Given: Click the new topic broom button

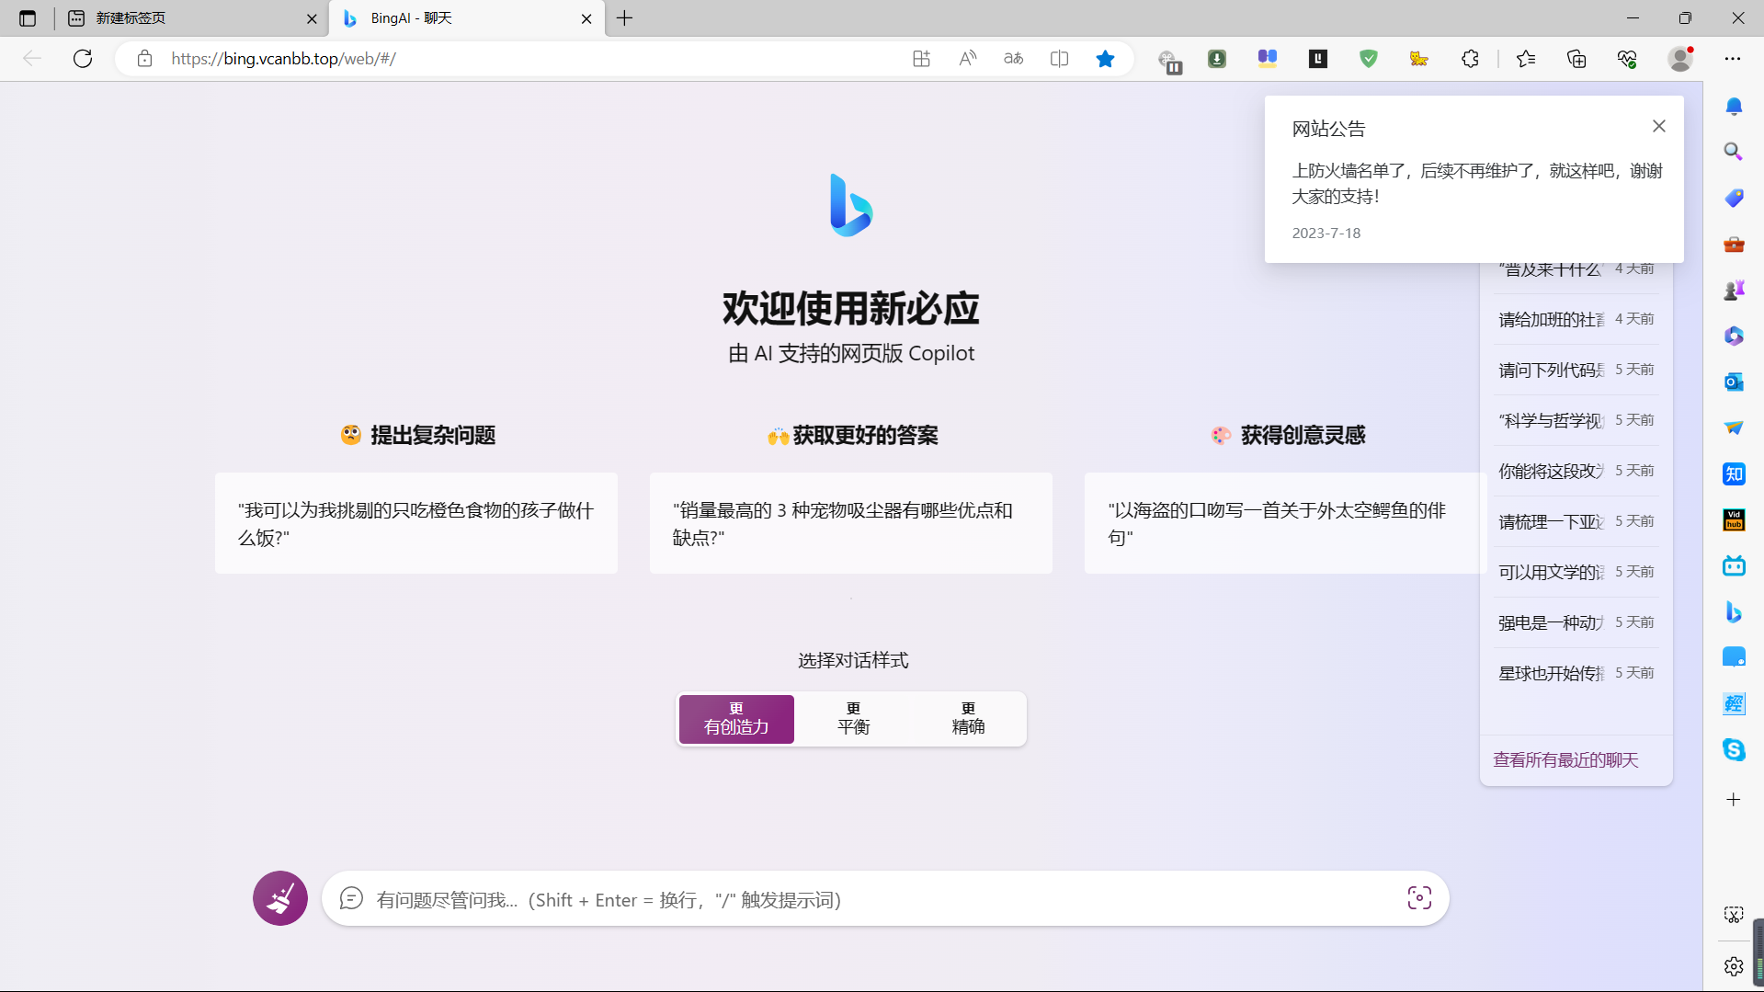Looking at the screenshot, I should tap(280, 898).
